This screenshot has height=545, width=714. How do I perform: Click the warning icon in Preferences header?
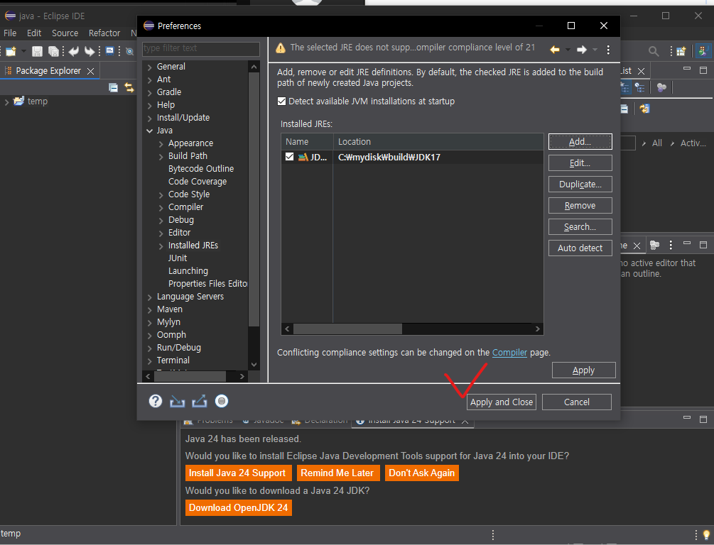click(281, 48)
